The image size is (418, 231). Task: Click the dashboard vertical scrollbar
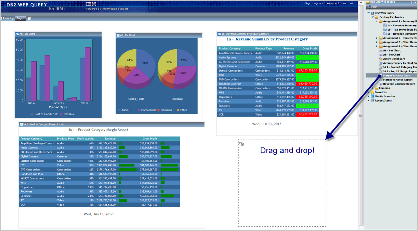(360, 115)
